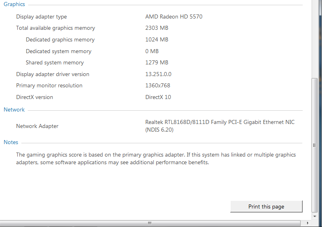Click the 1279 MB value

[157, 62]
